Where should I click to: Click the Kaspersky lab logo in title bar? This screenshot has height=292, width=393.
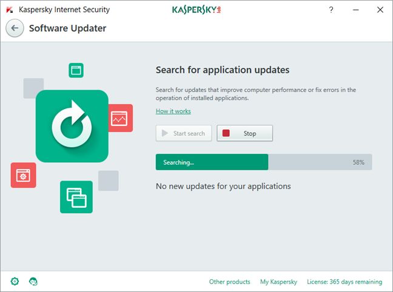click(196, 10)
